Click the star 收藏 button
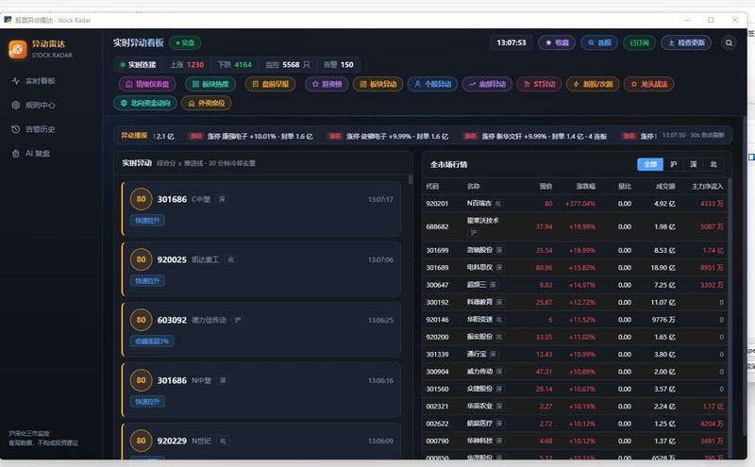This screenshot has width=755, height=467. point(557,42)
